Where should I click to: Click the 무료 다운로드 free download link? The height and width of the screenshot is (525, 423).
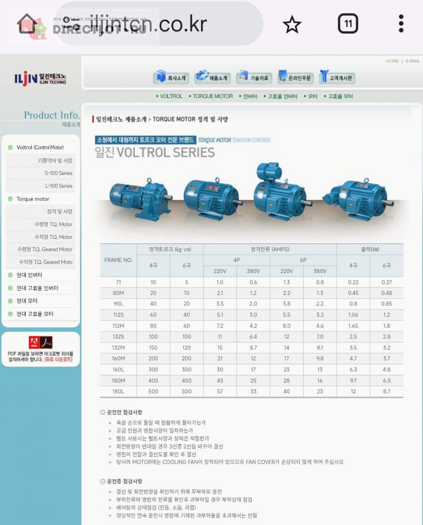point(58,360)
